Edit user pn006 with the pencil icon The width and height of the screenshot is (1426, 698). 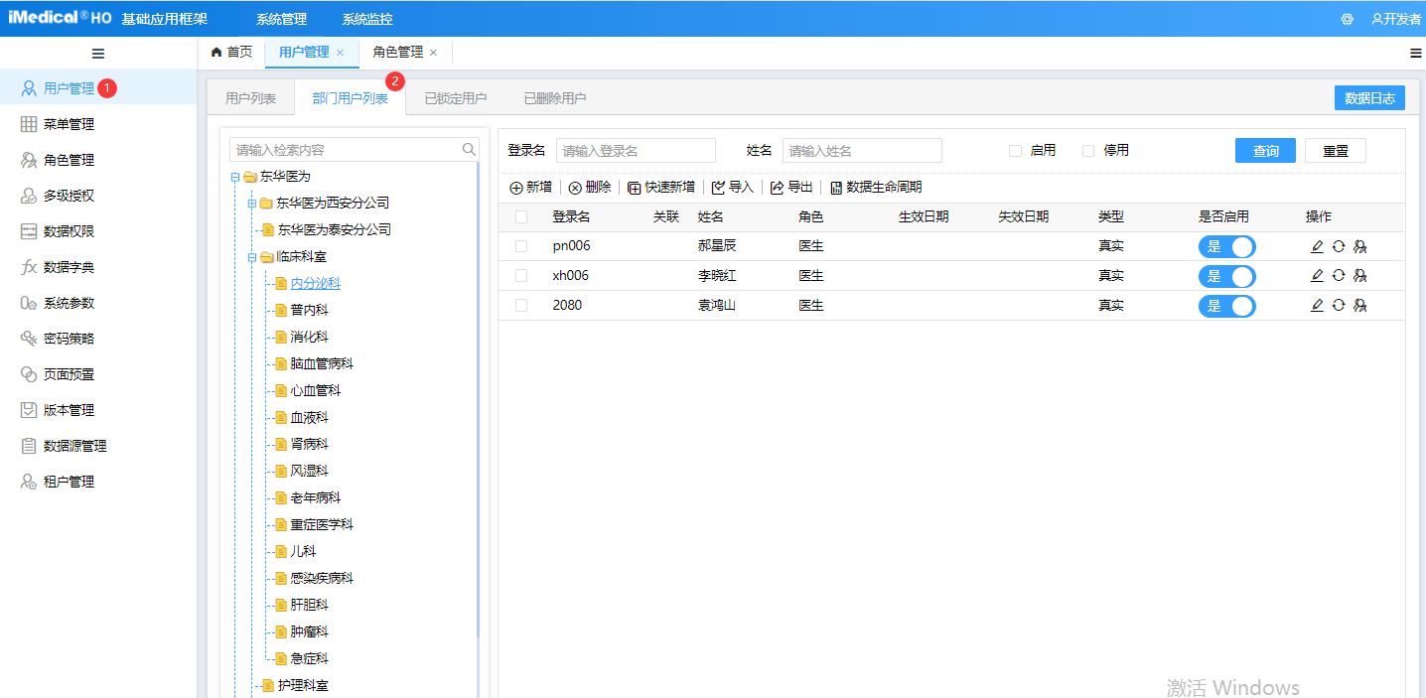click(x=1317, y=245)
